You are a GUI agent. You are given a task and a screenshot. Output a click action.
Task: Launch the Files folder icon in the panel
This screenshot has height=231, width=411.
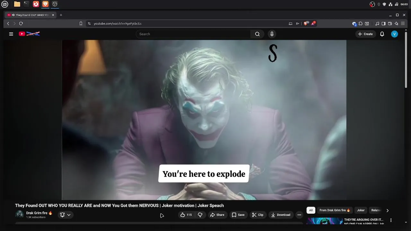pos(17,4)
